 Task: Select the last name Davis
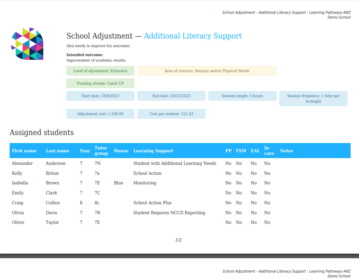click(x=51, y=213)
